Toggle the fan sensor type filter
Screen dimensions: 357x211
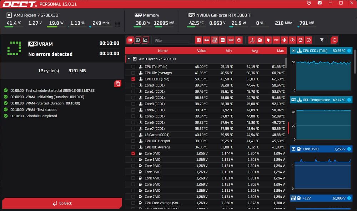point(285,40)
